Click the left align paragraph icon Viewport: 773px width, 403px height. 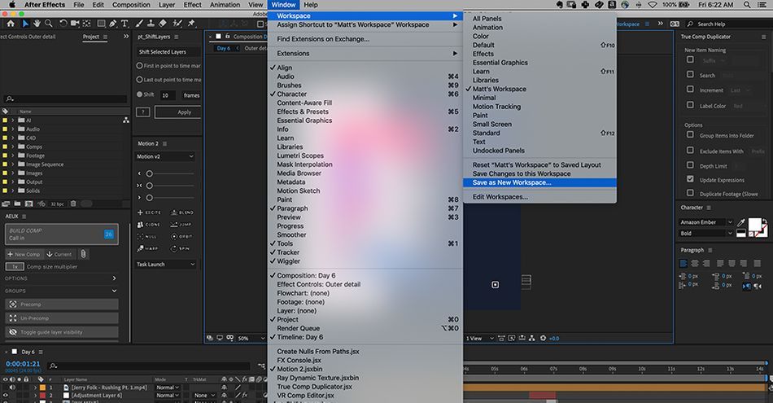683,264
